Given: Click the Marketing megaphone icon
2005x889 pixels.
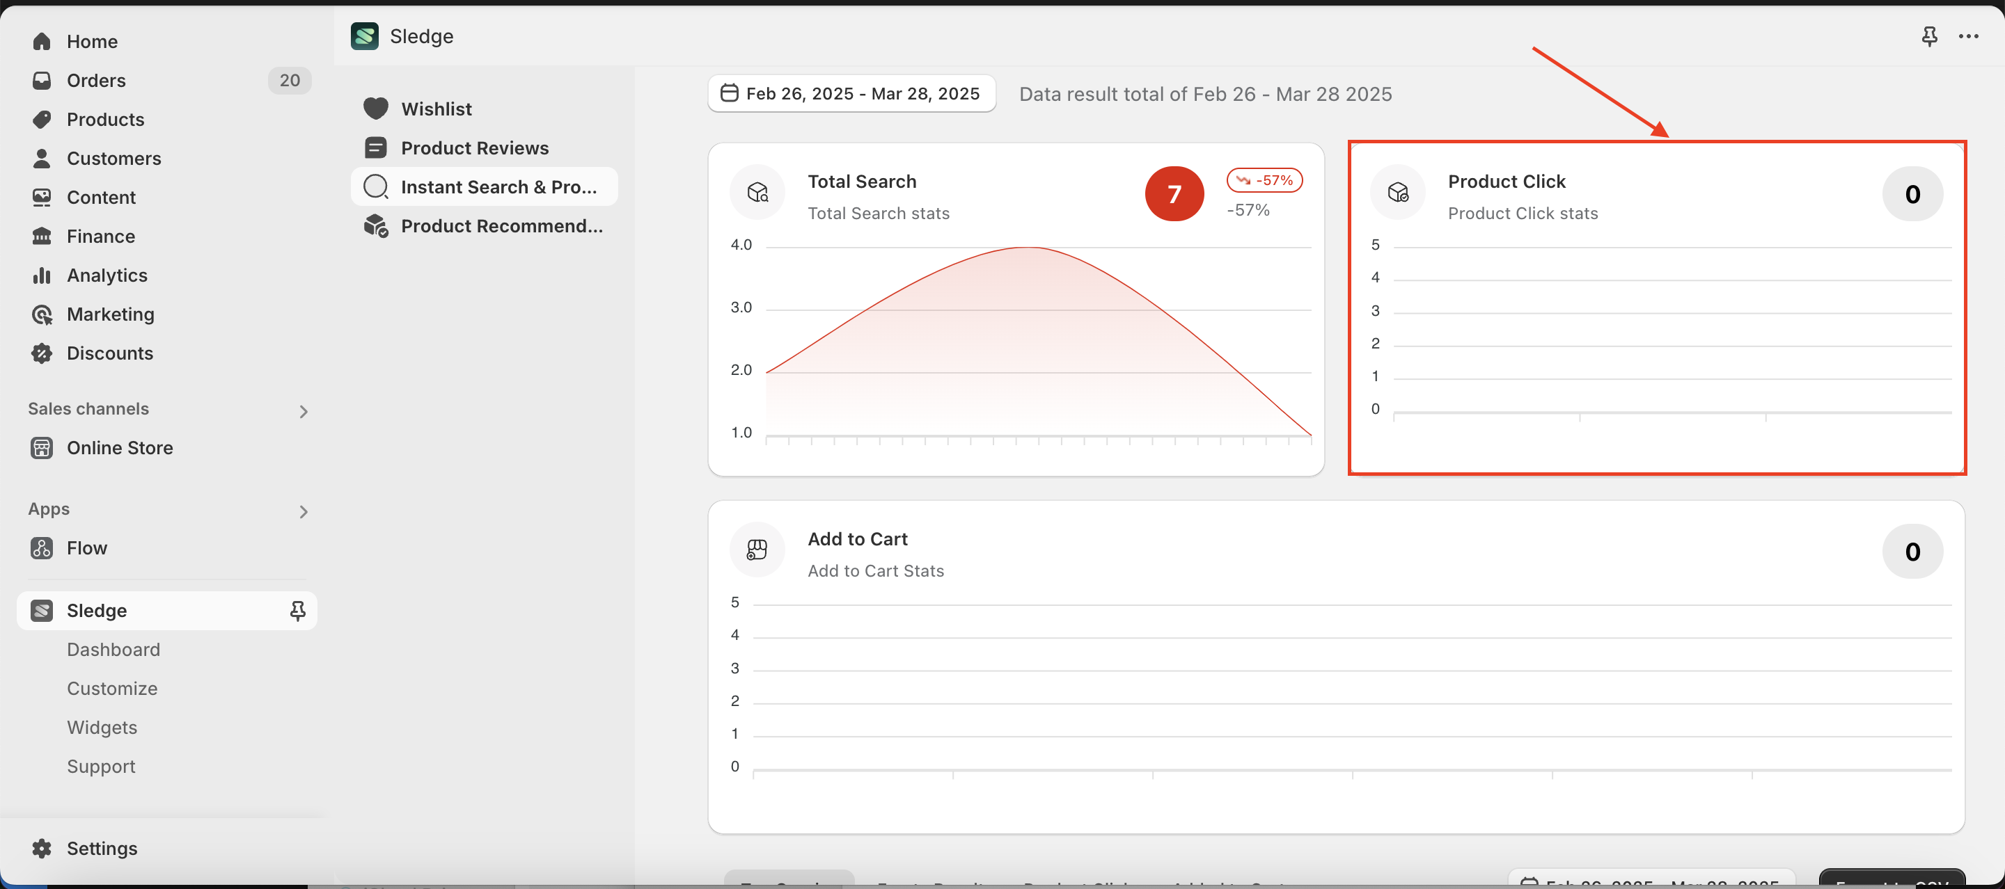Looking at the screenshot, I should 42,314.
